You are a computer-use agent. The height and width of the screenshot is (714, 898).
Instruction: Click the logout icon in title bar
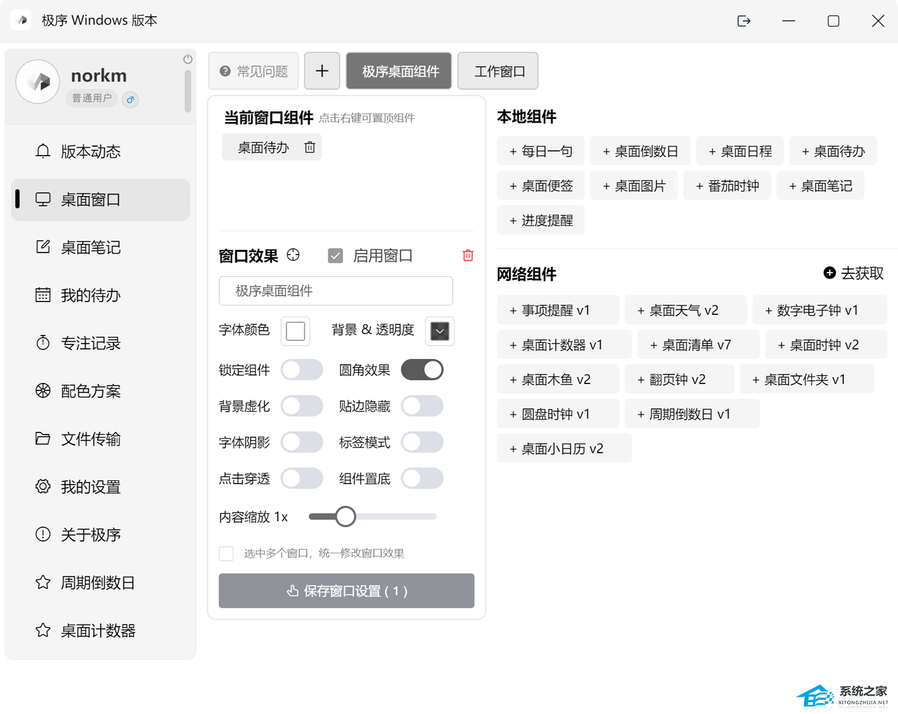tap(744, 21)
